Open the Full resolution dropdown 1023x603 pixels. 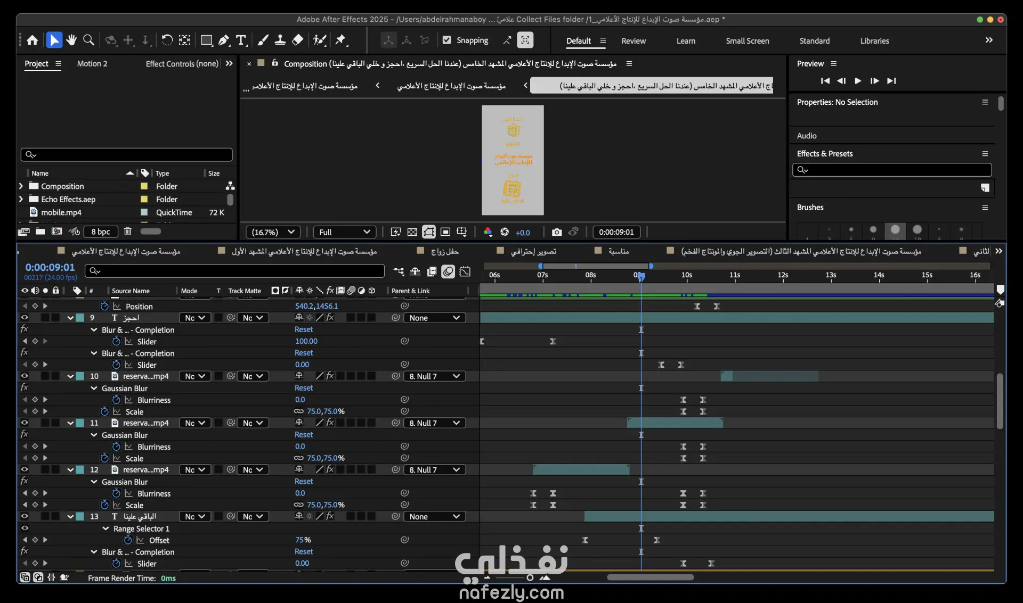coord(344,232)
